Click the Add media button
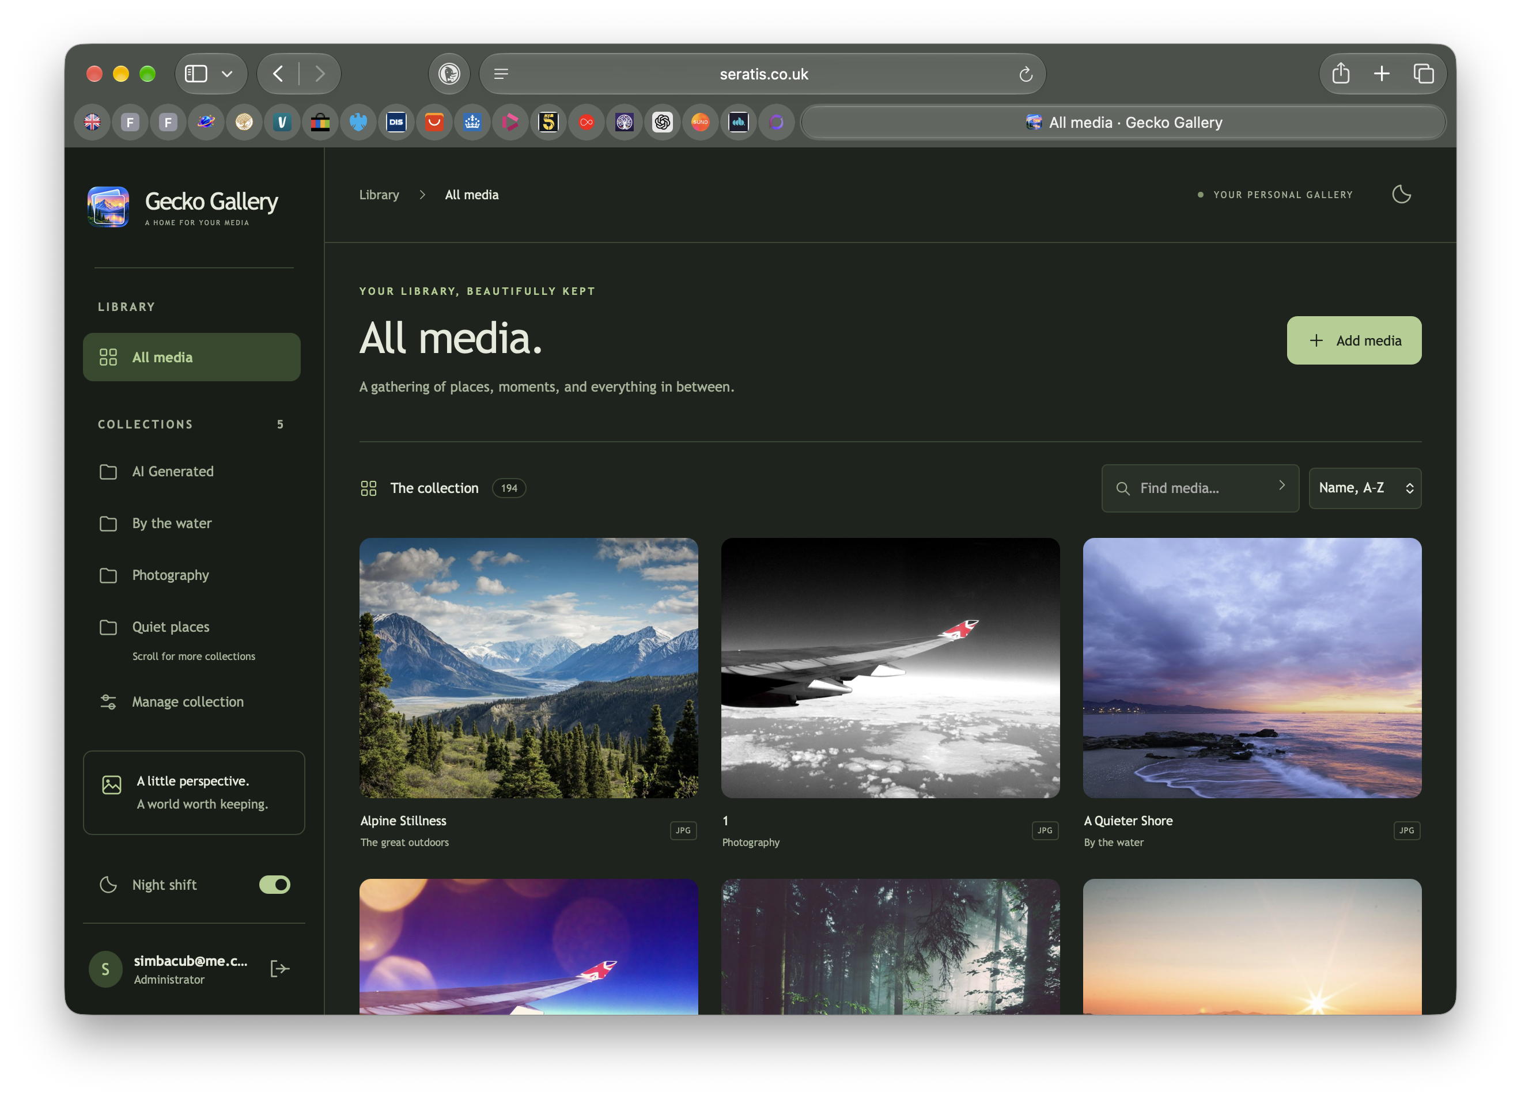1521x1100 pixels. [1353, 340]
